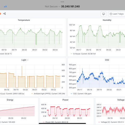Screen dimensions: 125x125
Task: Toggle the Voltage (V) legend series
Action: [x=105, y=122]
